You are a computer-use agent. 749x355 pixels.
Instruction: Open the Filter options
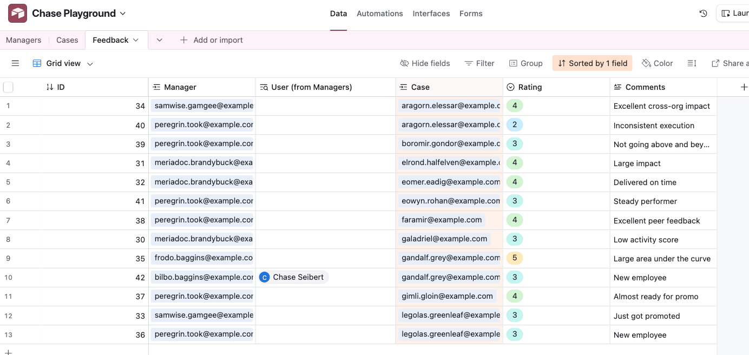[x=479, y=63]
